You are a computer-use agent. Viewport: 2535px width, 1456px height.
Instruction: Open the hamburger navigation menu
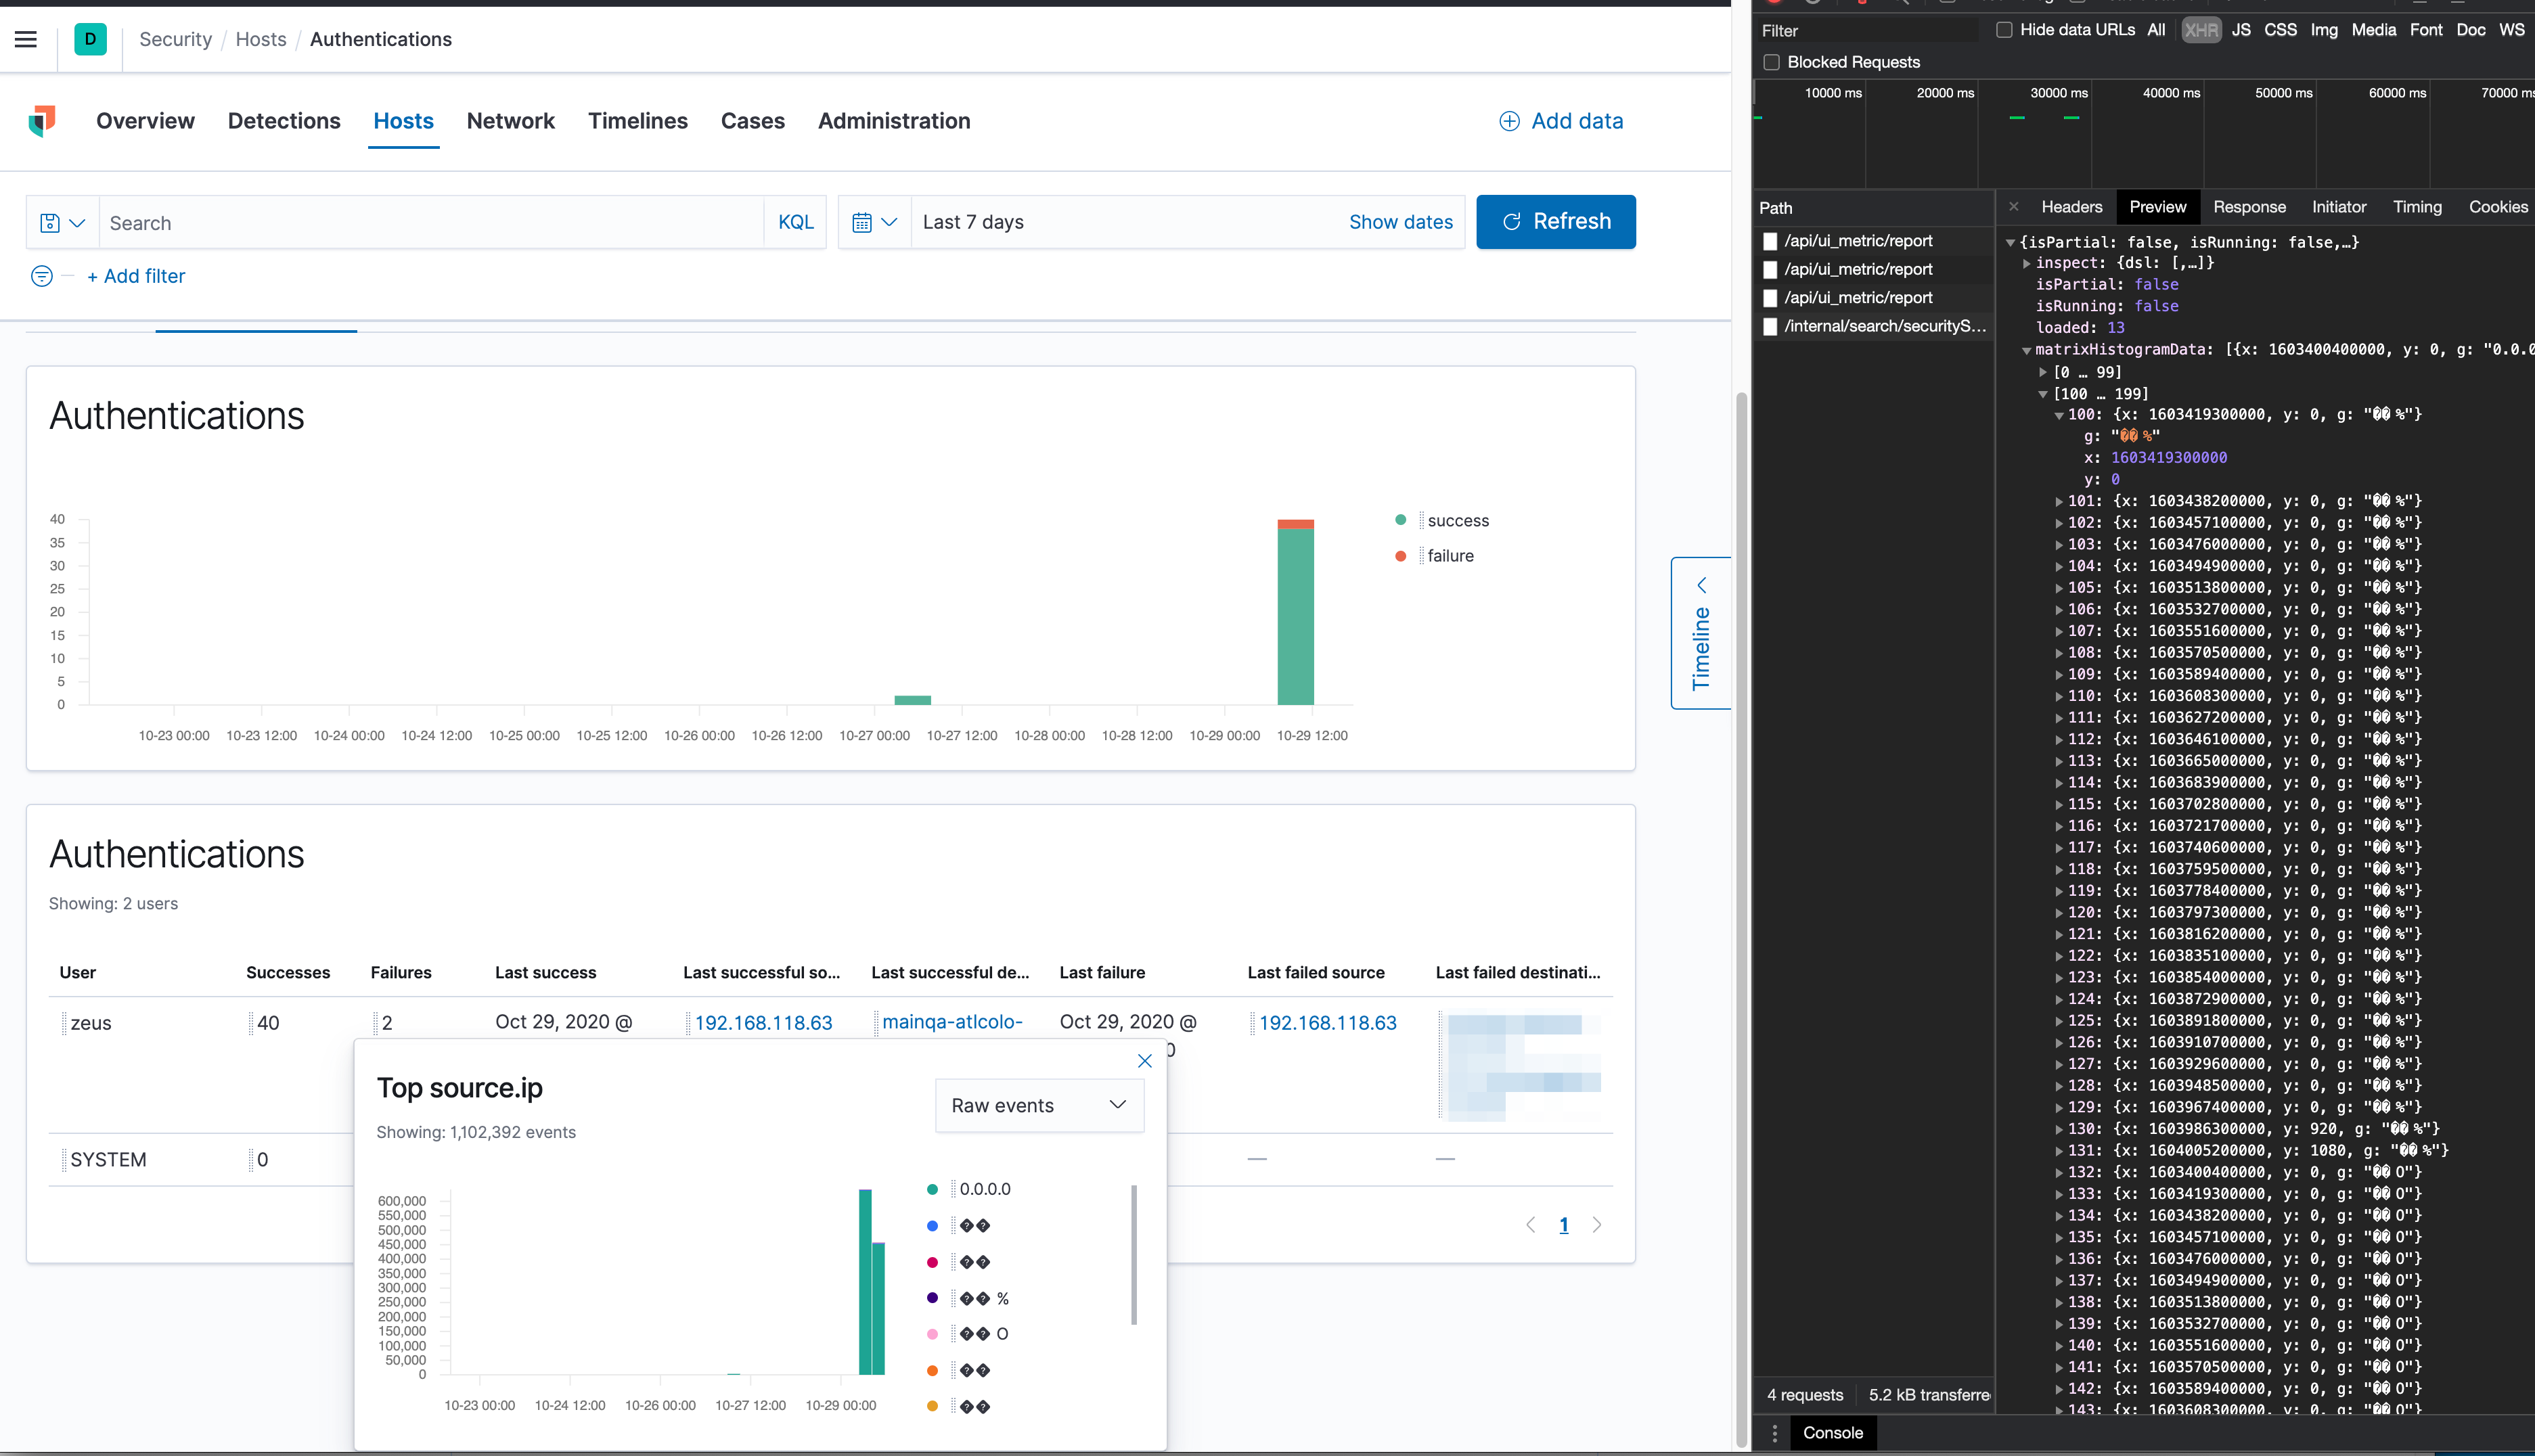[25, 39]
